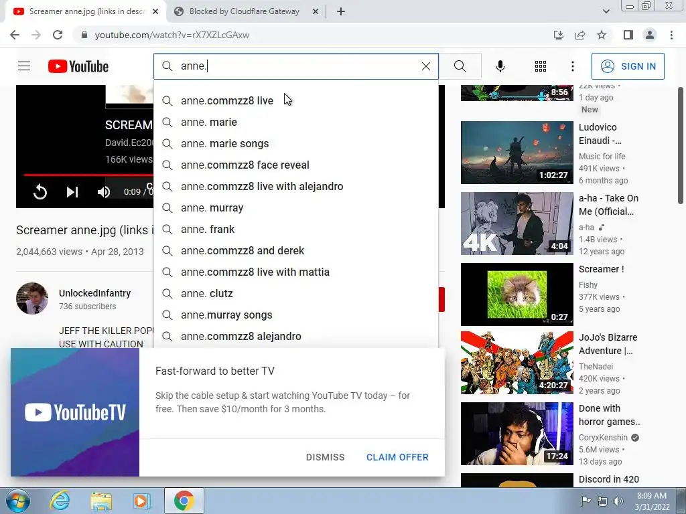The image size is (686, 514).
Task: Open Done with horror games thumbnail
Action: 517,434
